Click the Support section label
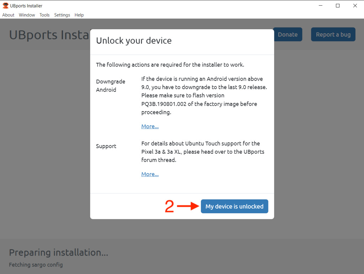Viewport: 364px width, 274px height. coord(106,146)
